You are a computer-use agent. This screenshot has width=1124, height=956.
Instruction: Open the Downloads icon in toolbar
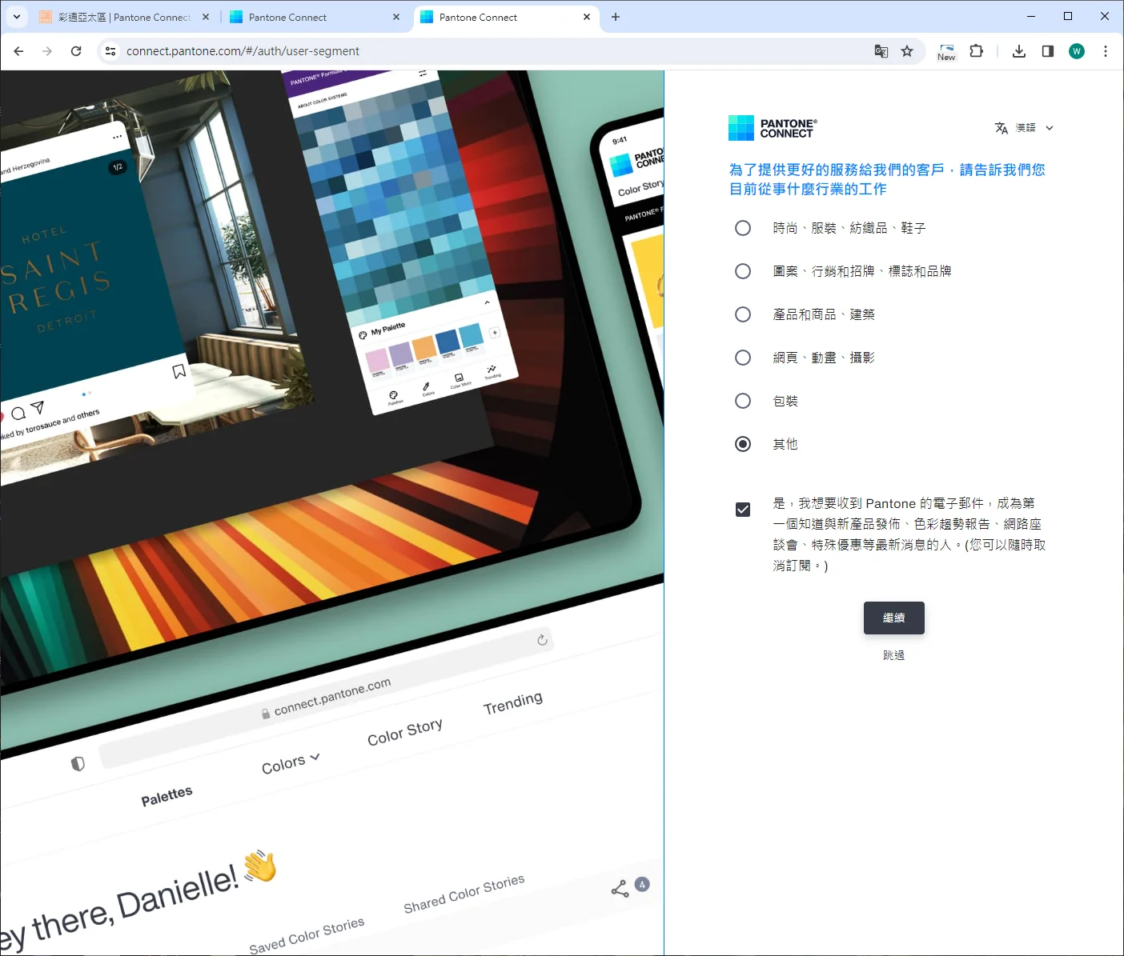[1018, 50]
